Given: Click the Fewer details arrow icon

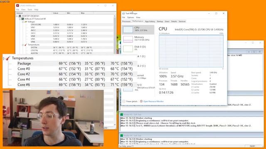Looking at the screenshot, I should tap(124, 101).
